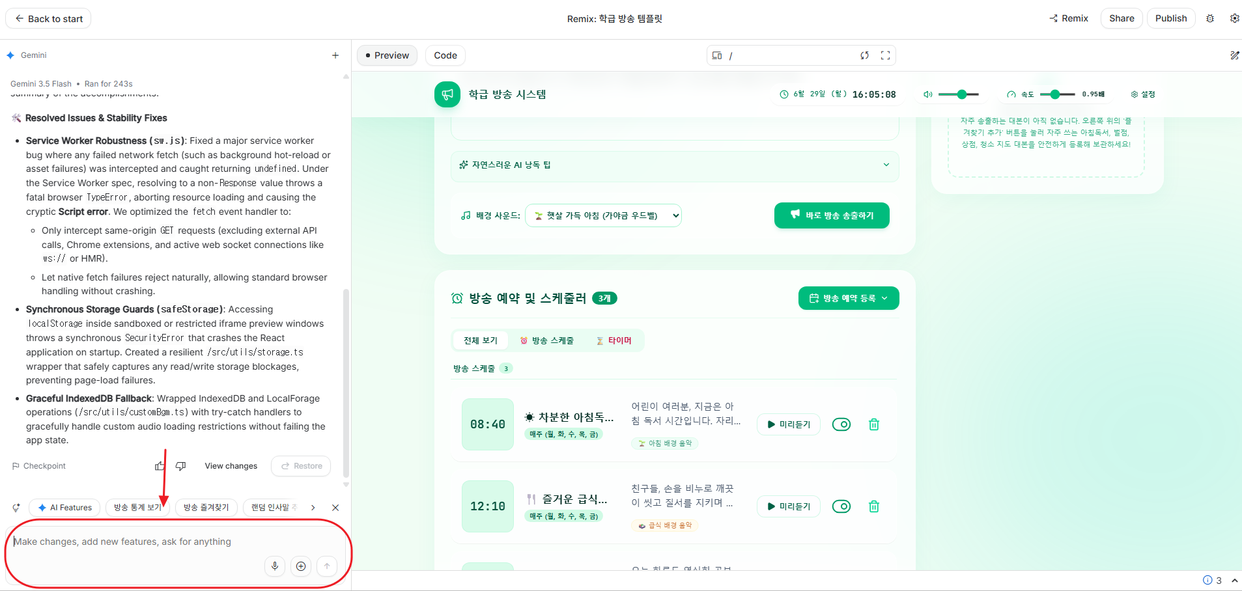
Task: Click the plus attach icon in prompt box
Action: 301,566
